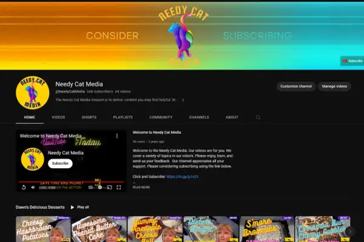The height and width of the screenshot is (242, 364).
Task: Mute the welcome video volume icon
Action: [33, 188]
